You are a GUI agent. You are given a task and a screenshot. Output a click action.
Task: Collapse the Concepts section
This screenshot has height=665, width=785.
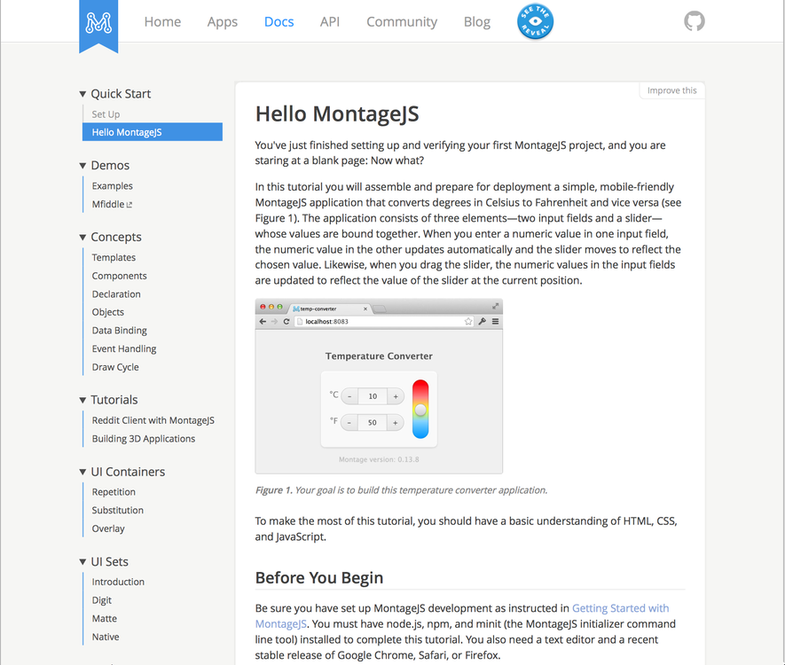click(82, 237)
